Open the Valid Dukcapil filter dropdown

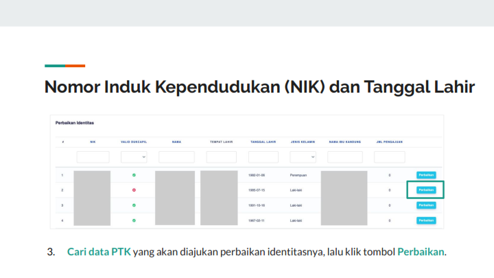(x=134, y=157)
